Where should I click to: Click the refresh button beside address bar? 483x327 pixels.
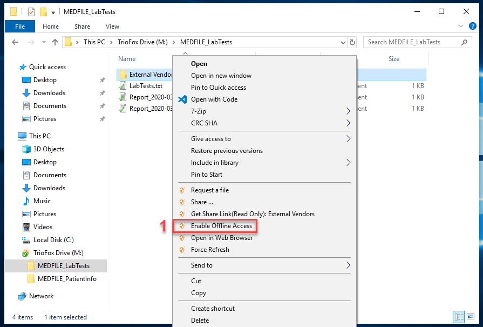(352, 42)
